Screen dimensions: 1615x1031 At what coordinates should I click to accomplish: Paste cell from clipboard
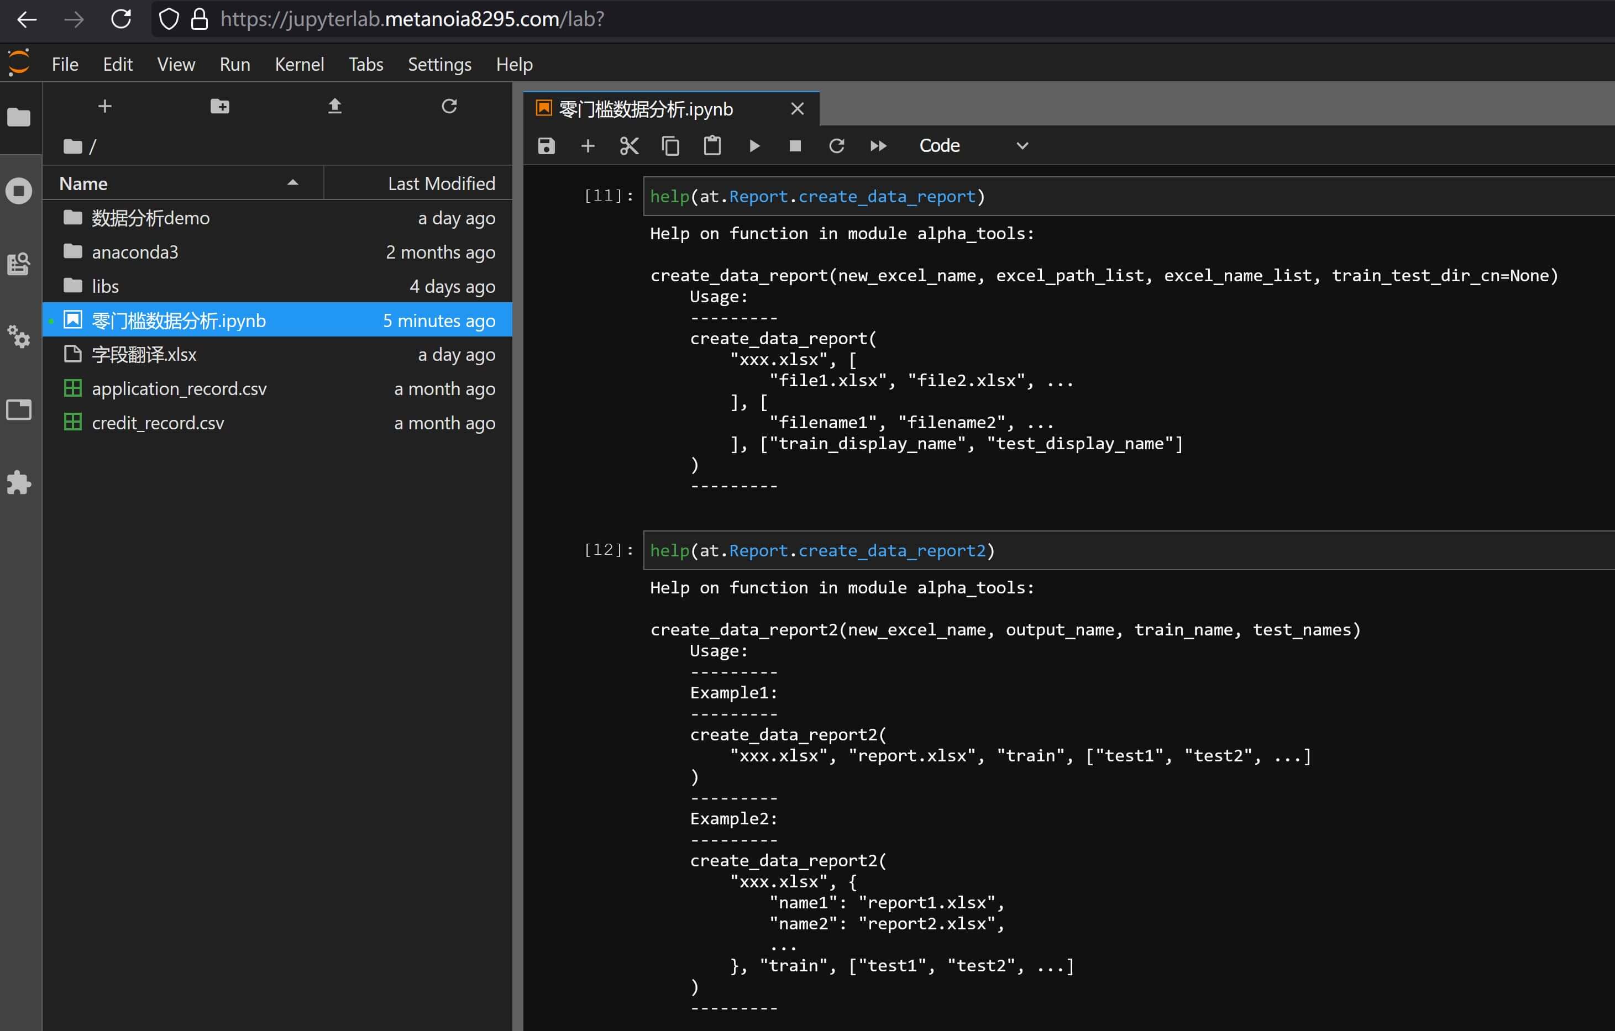pos(712,146)
